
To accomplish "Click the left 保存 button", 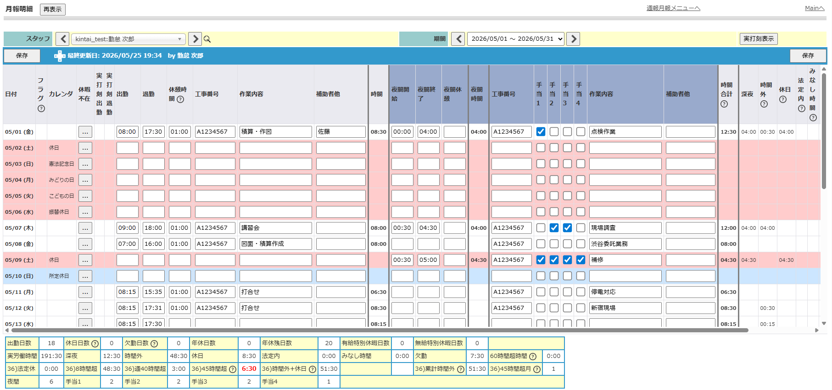I will point(22,56).
